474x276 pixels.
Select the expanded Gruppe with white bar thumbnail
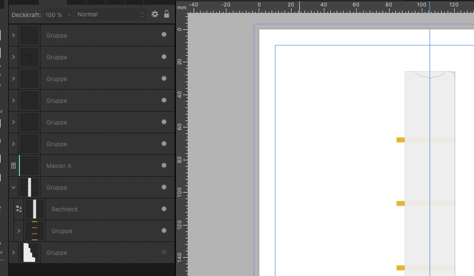[92, 188]
